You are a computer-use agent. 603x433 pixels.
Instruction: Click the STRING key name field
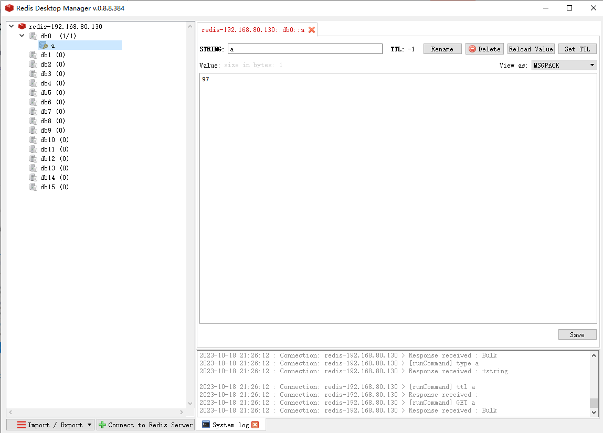click(305, 49)
